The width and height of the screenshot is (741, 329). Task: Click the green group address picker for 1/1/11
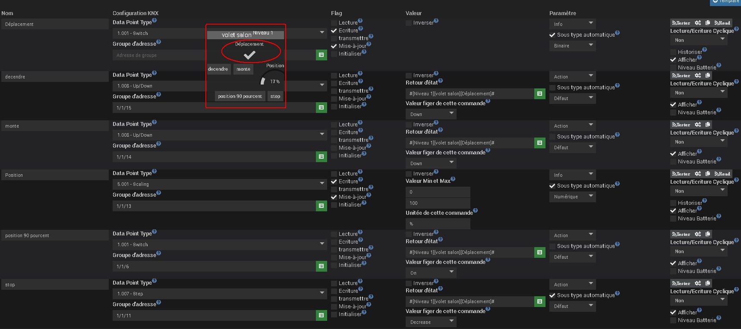click(321, 315)
